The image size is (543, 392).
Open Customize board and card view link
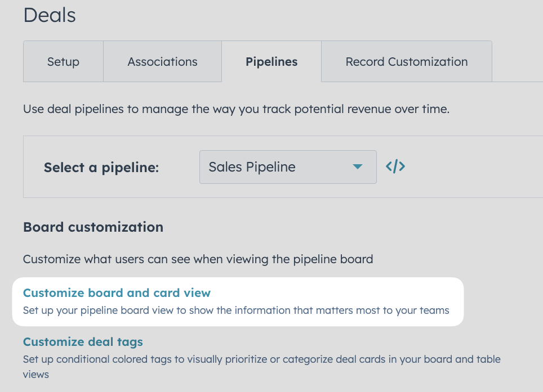pyautogui.click(x=117, y=293)
